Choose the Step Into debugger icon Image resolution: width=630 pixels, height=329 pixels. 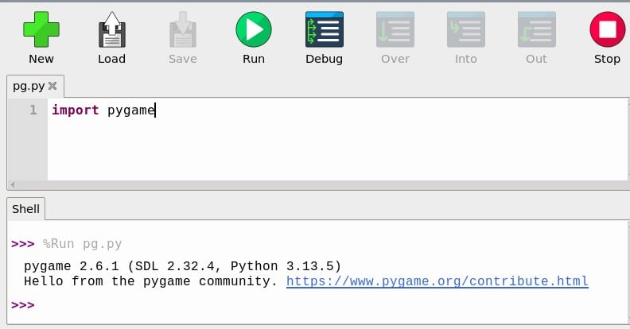click(x=465, y=29)
